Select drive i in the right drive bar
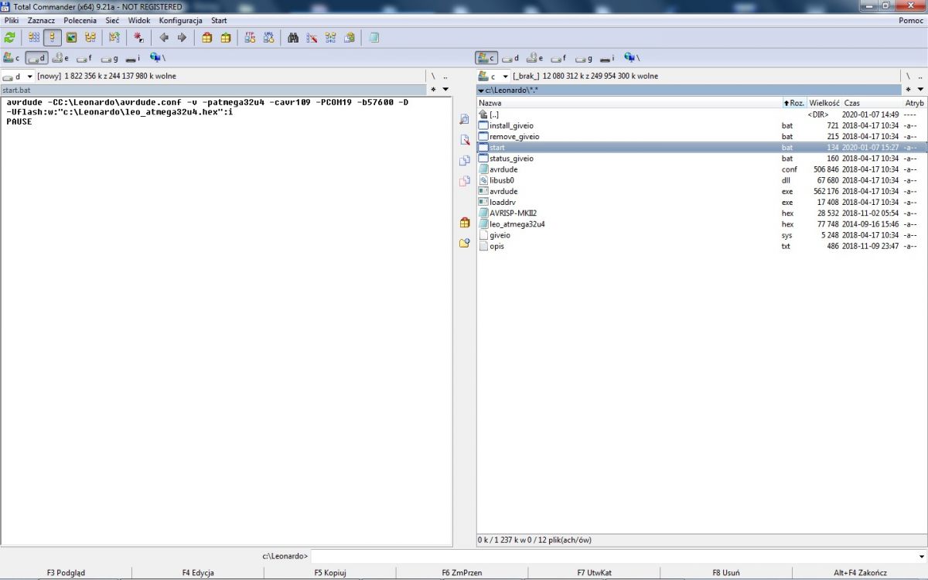Image resolution: width=928 pixels, height=580 pixels. [x=607, y=58]
